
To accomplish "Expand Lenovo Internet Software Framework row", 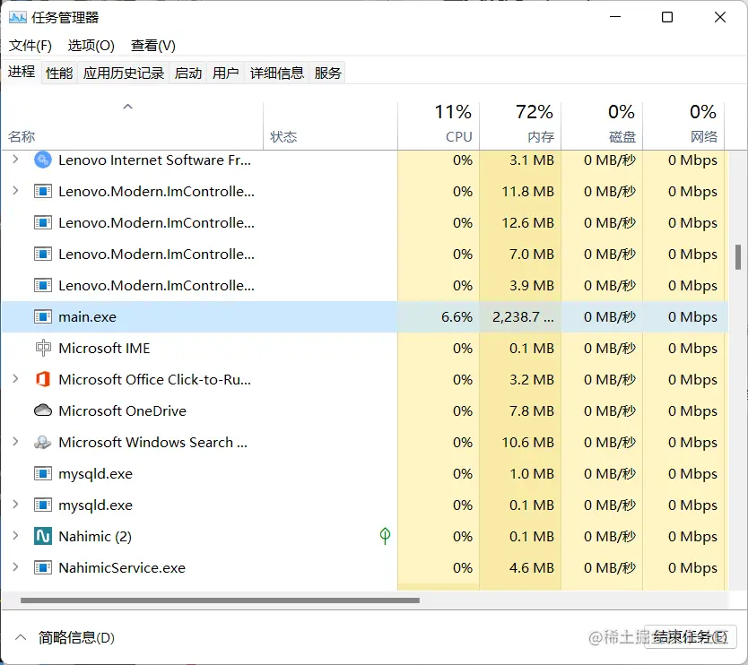I will tap(15, 160).
